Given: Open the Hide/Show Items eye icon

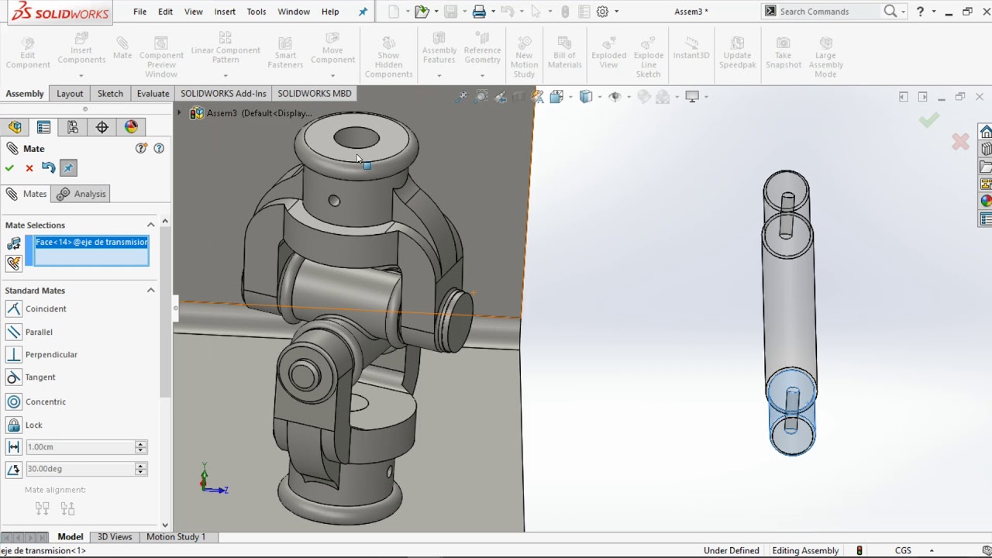Looking at the screenshot, I should (x=615, y=97).
